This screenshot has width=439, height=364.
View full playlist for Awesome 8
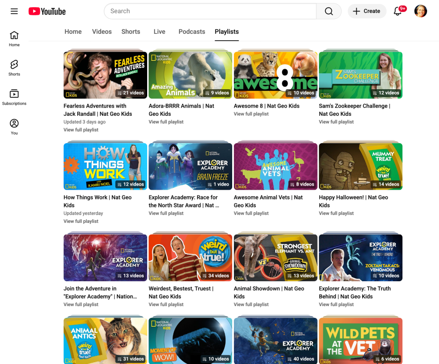click(251, 114)
